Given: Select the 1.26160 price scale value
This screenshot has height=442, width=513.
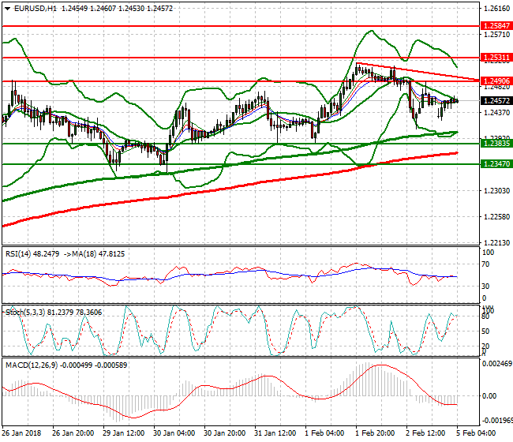Looking at the screenshot, I should [496, 9].
